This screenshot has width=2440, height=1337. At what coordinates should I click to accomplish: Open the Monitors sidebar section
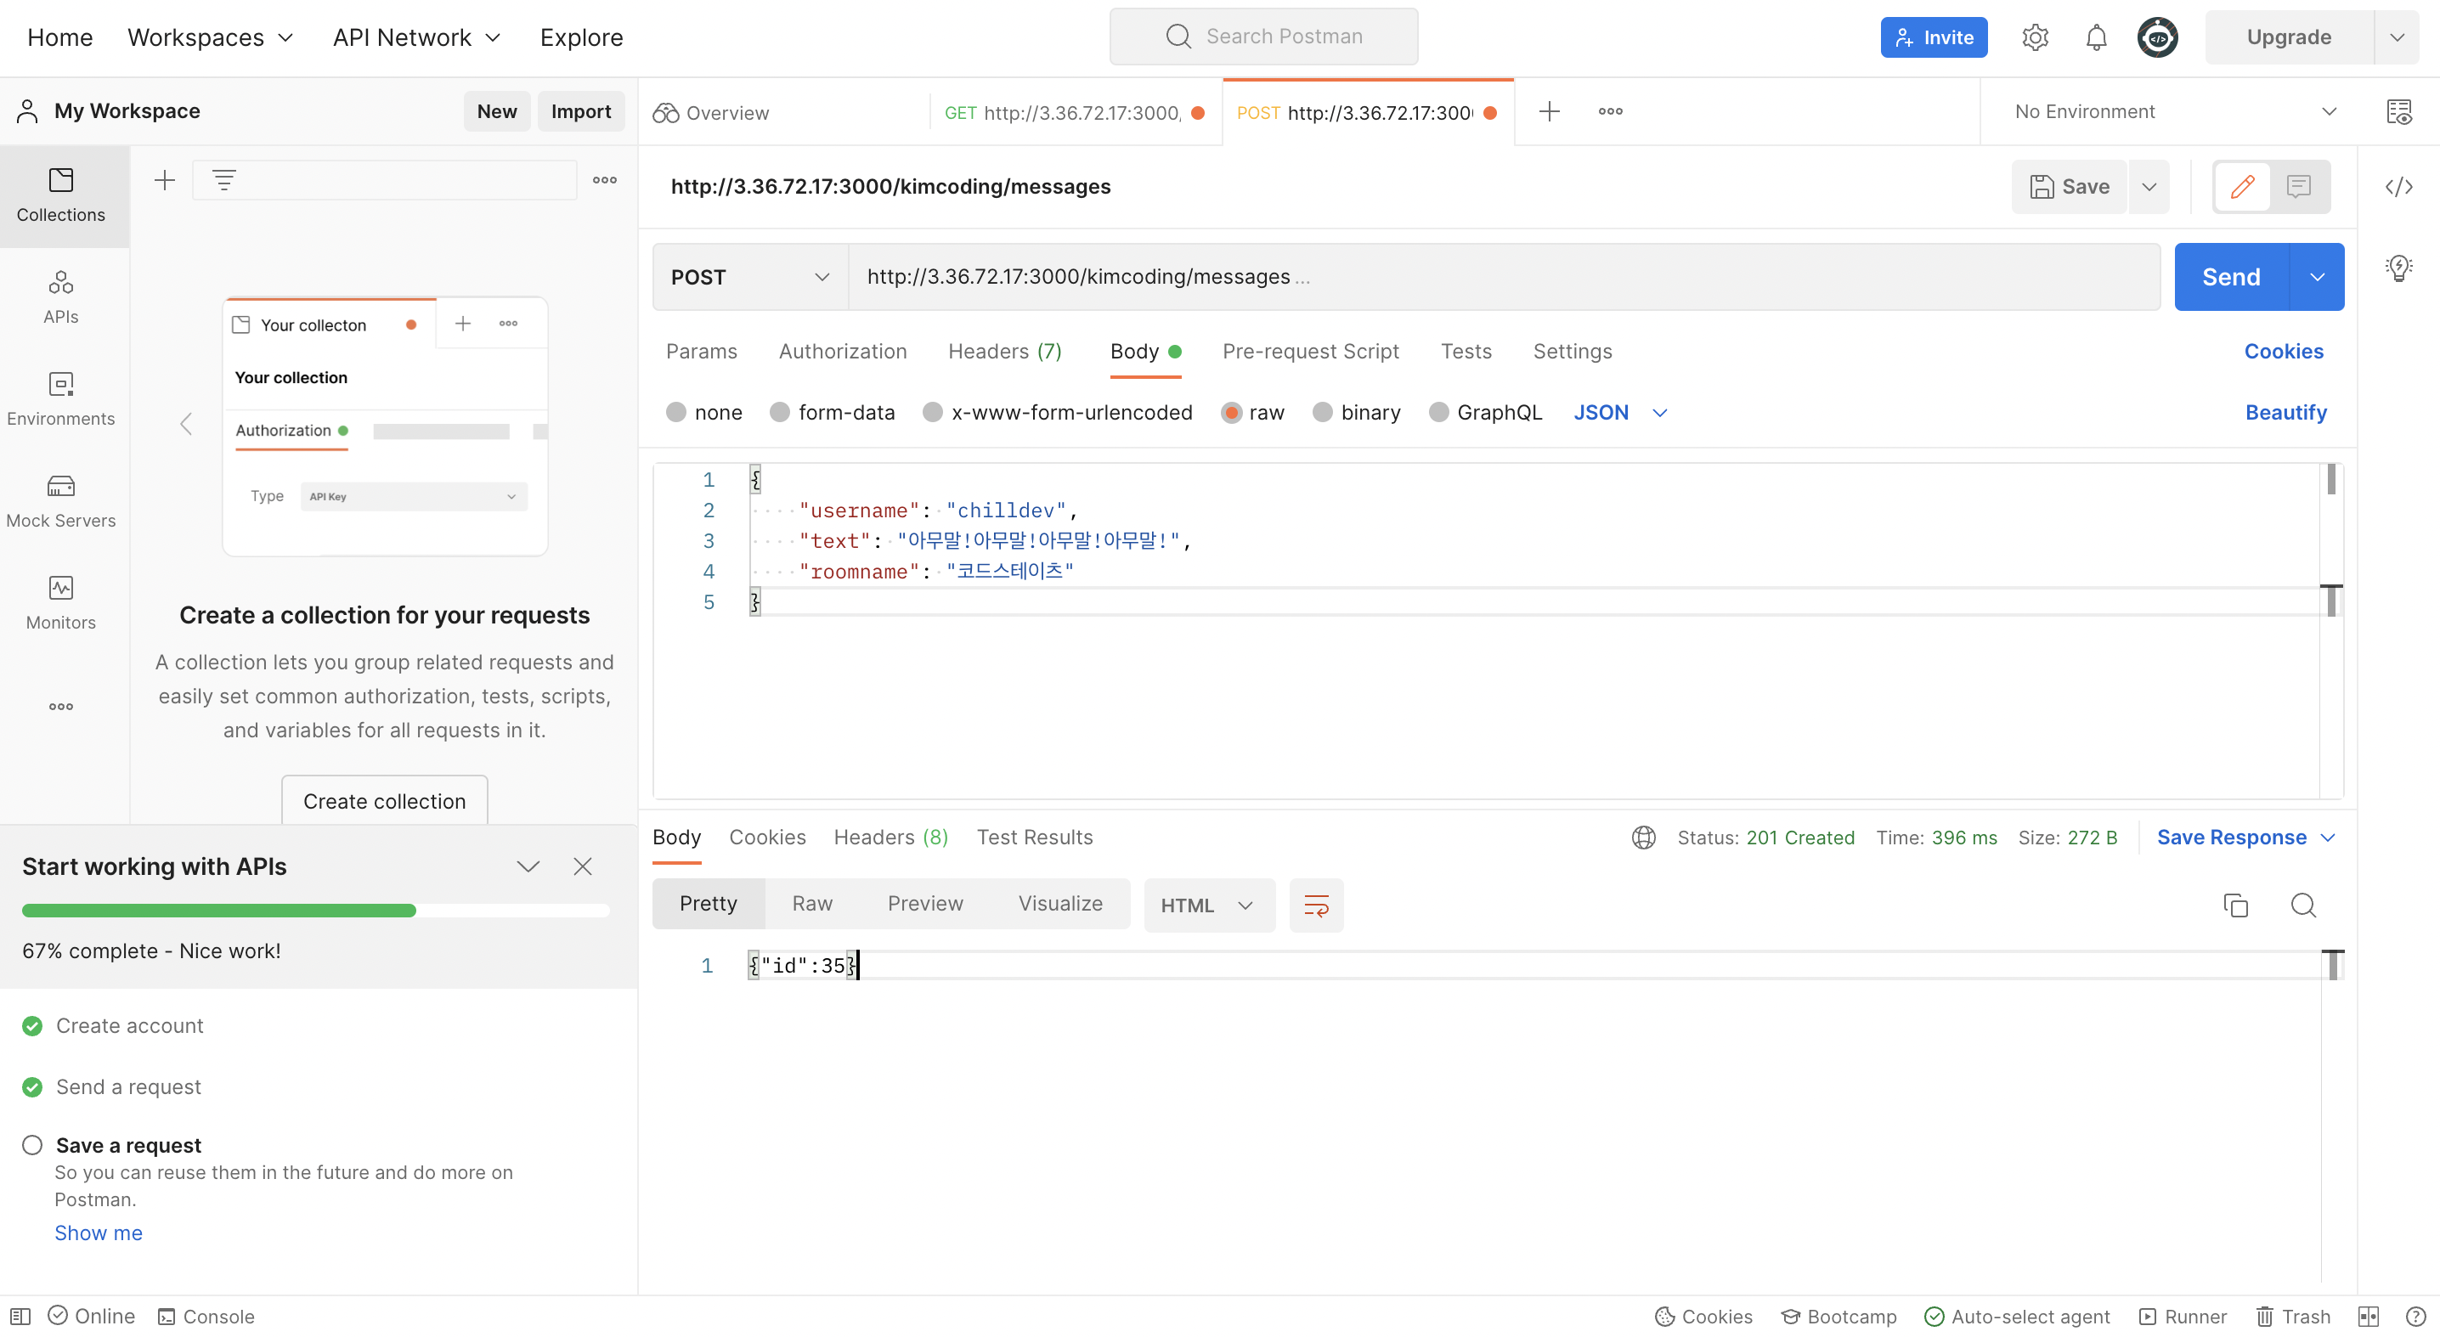[x=60, y=602]
